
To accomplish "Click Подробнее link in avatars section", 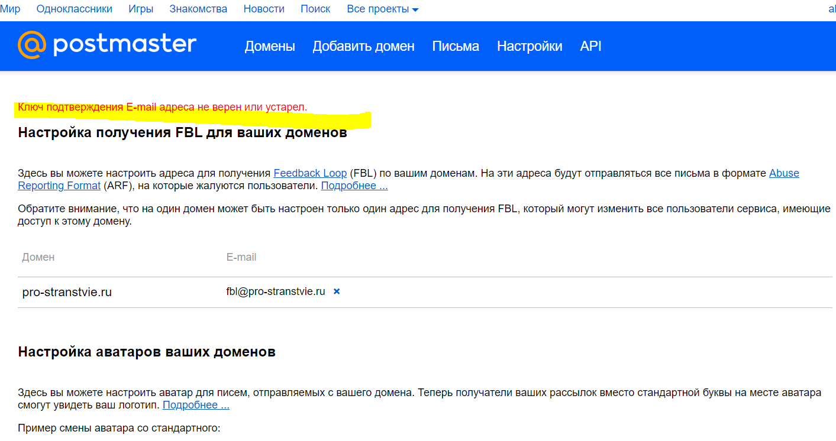I will tap(196, 405).
